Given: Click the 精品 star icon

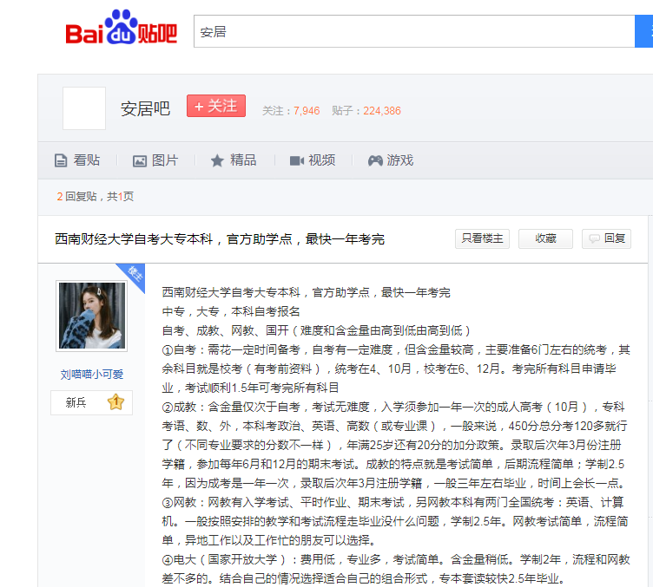Looking at the screenshot, I should click(217, 160).
